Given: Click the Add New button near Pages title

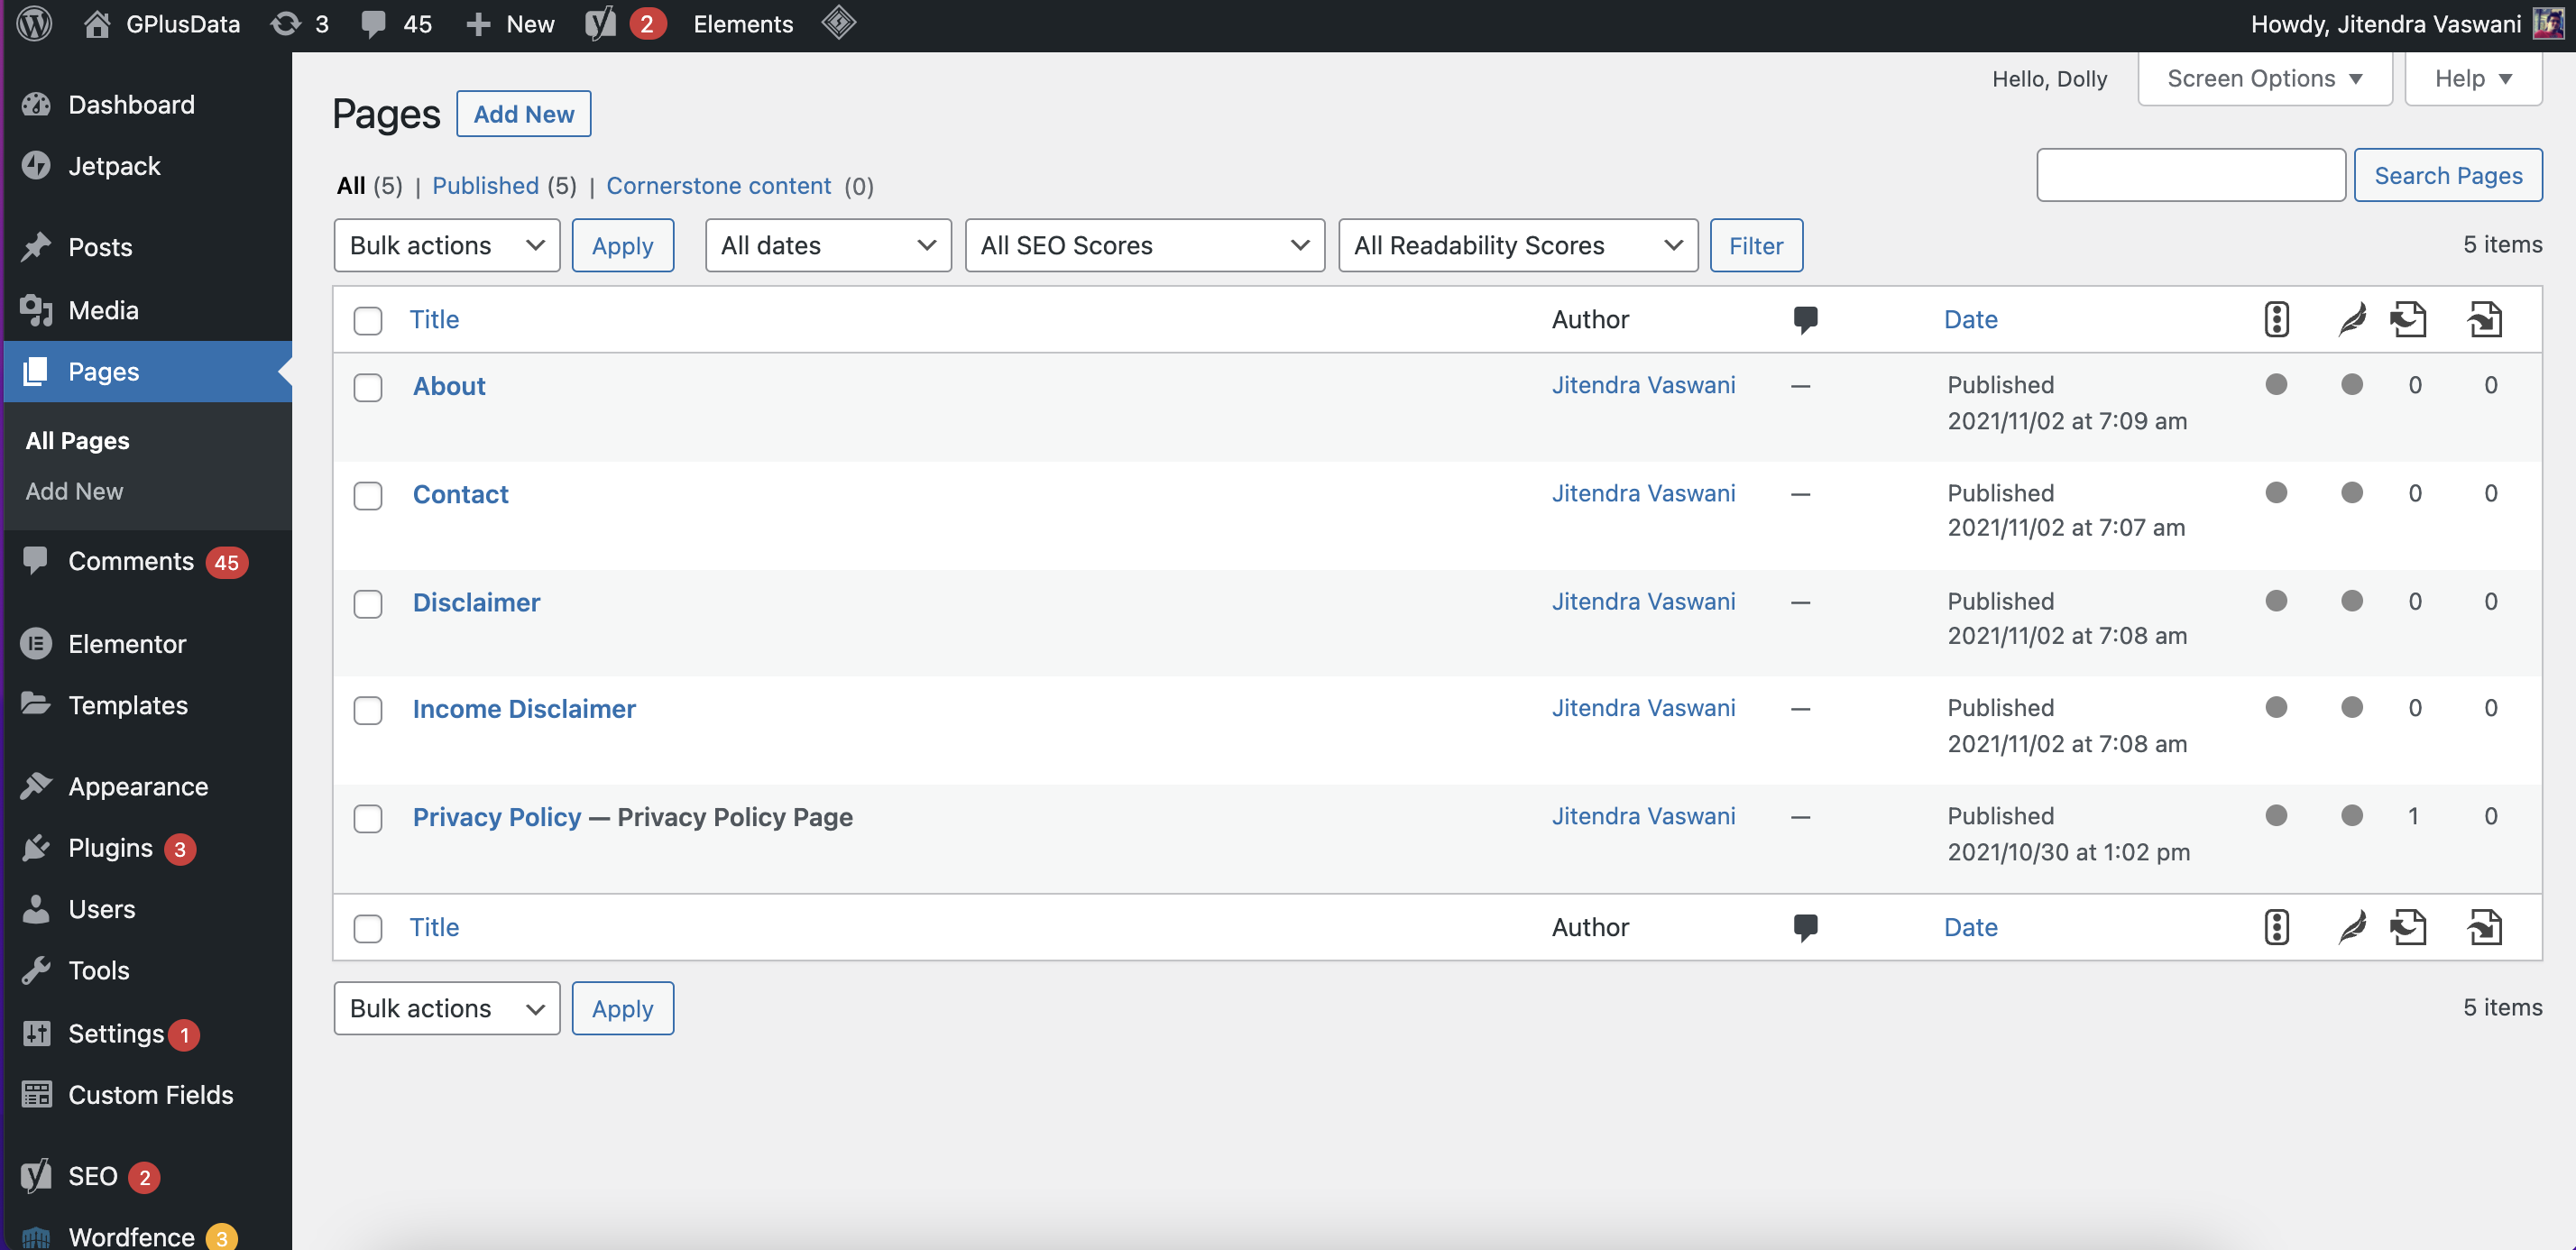Looking at the screenshot, I should coord(524,112).
